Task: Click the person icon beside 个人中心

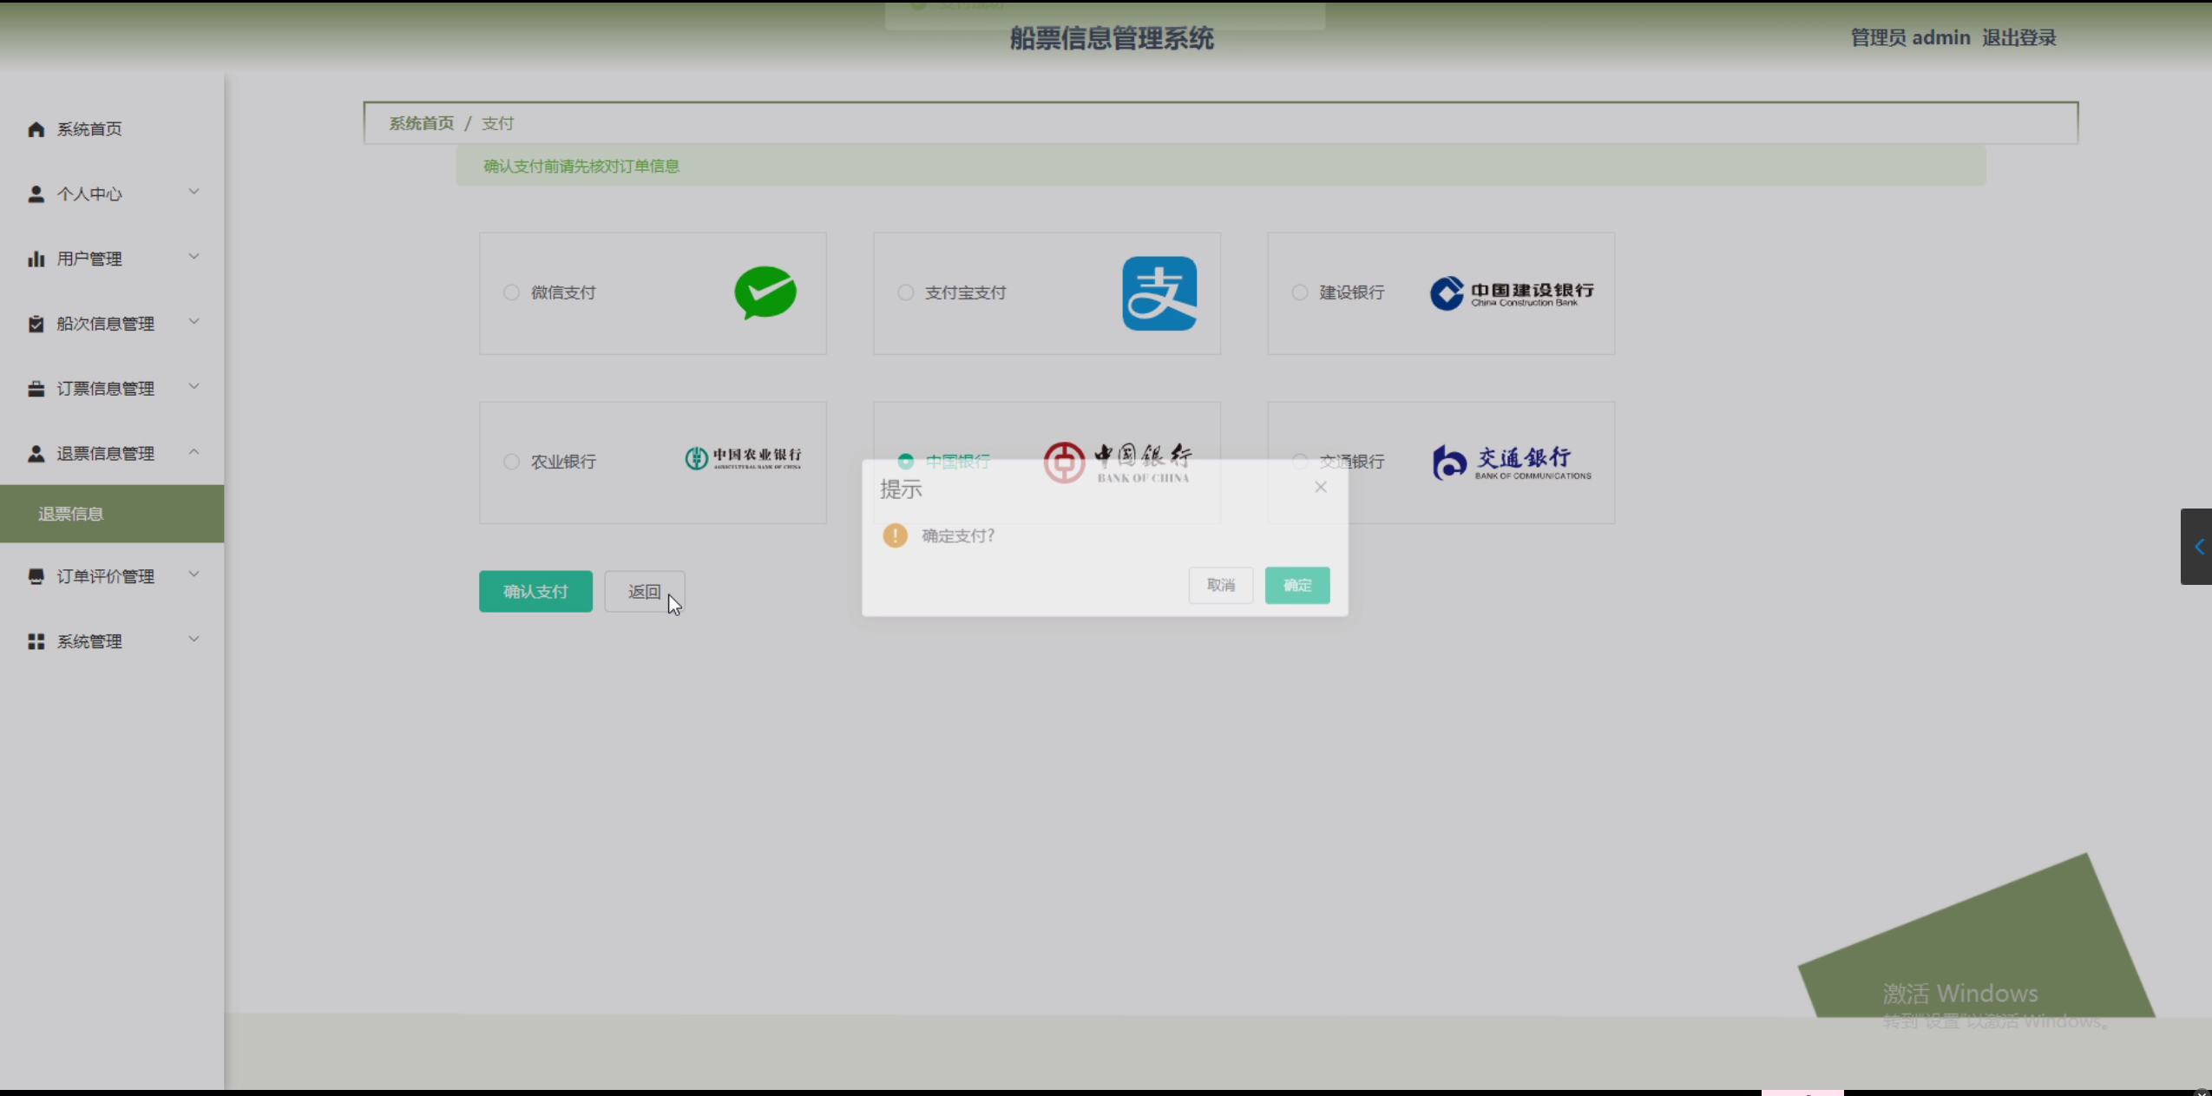Action: [36, 194]
